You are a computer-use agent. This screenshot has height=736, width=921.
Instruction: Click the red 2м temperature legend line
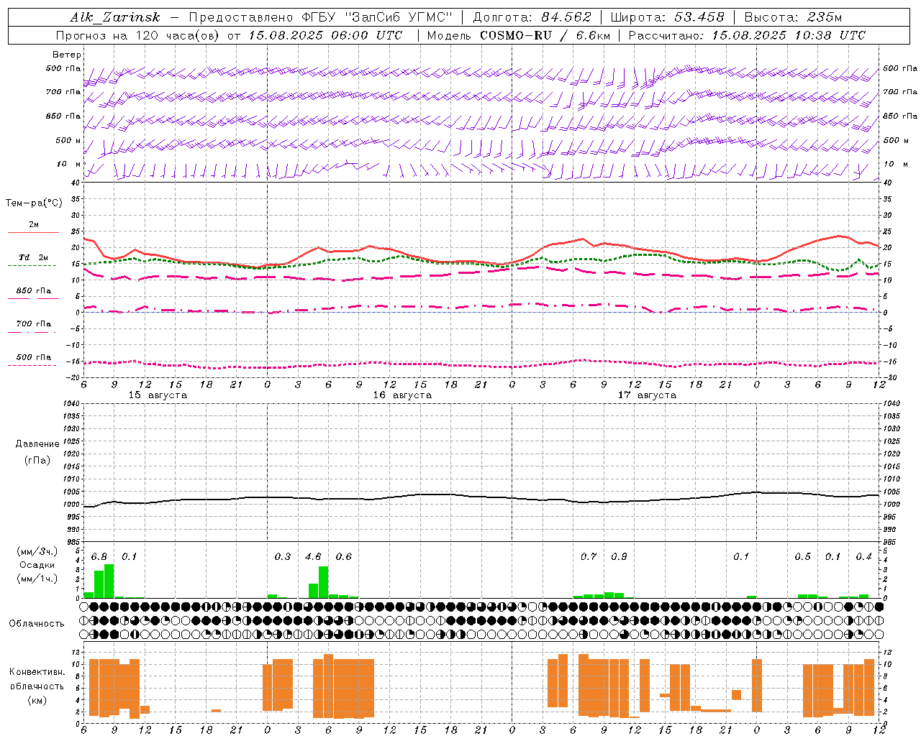[33, 232]
